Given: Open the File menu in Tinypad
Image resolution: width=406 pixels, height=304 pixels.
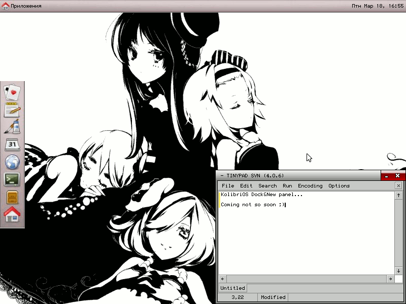Looking at the screenshot, I should coord(228,186).
